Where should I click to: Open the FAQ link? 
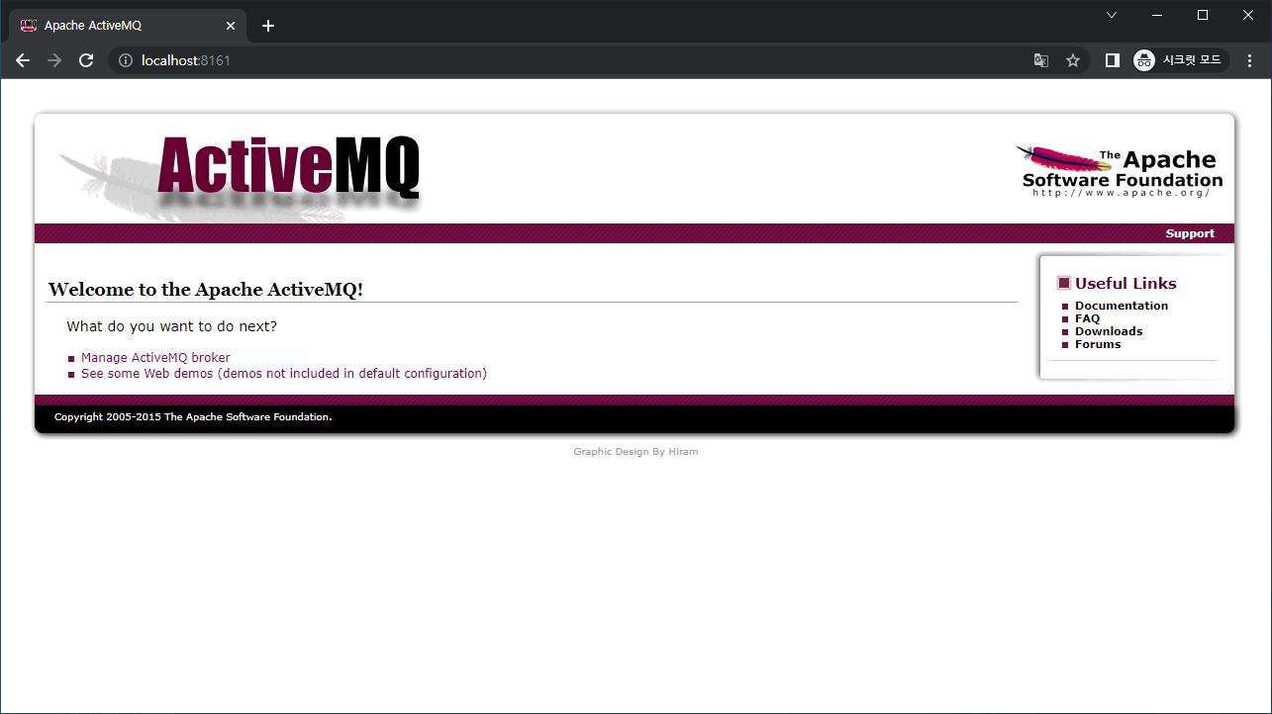(1086, 317)
